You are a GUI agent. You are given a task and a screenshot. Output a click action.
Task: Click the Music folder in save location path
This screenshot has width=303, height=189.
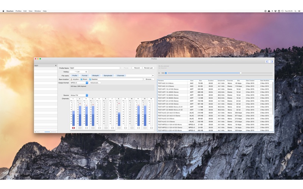click(84, 79)
